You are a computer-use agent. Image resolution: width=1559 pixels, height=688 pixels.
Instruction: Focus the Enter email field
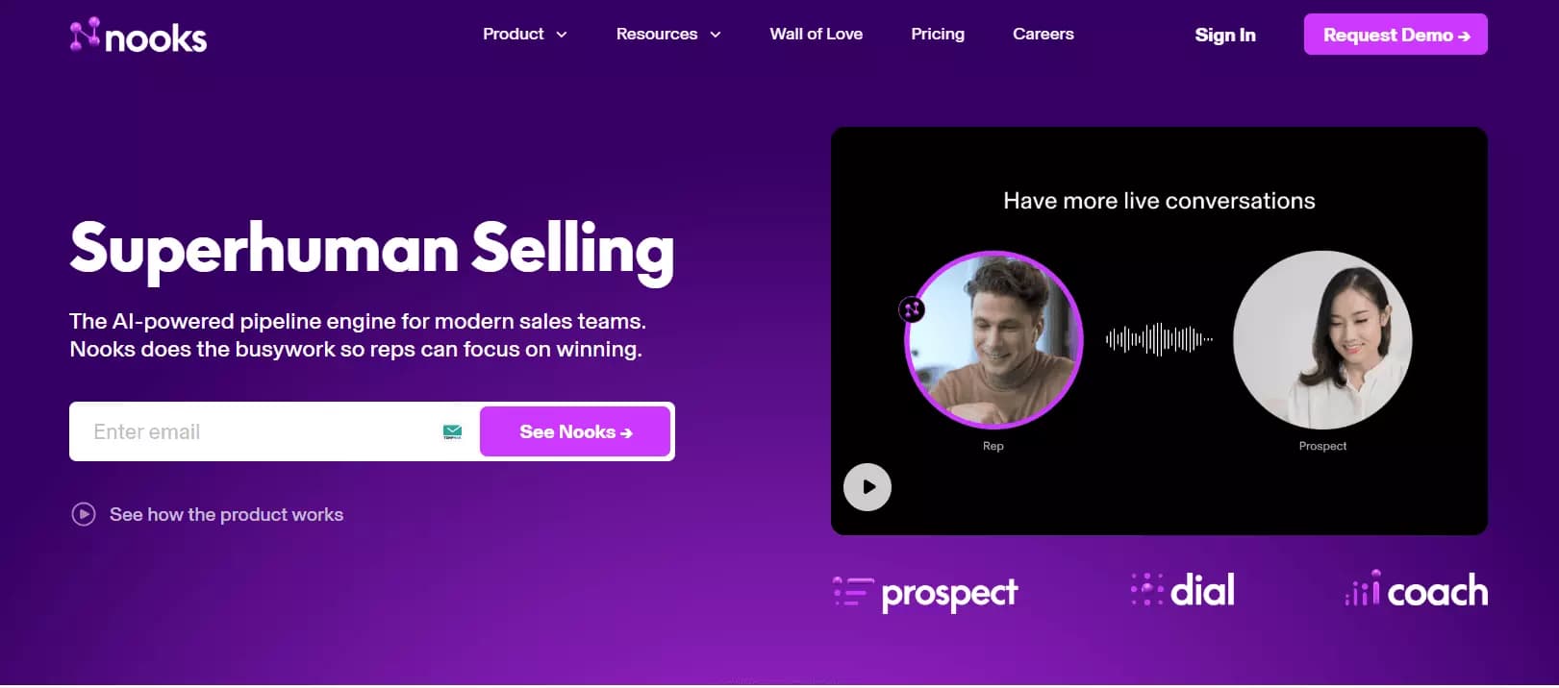click(260, 432)
